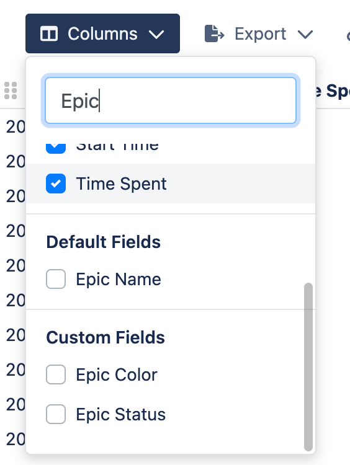The width and height of the screenshot is (350, 465).
Task: Click the Columns layout icon
Action: (49, 33)
